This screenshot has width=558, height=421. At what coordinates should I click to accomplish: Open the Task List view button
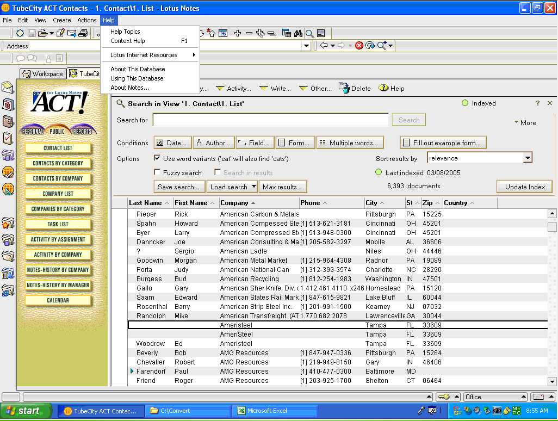58,224
